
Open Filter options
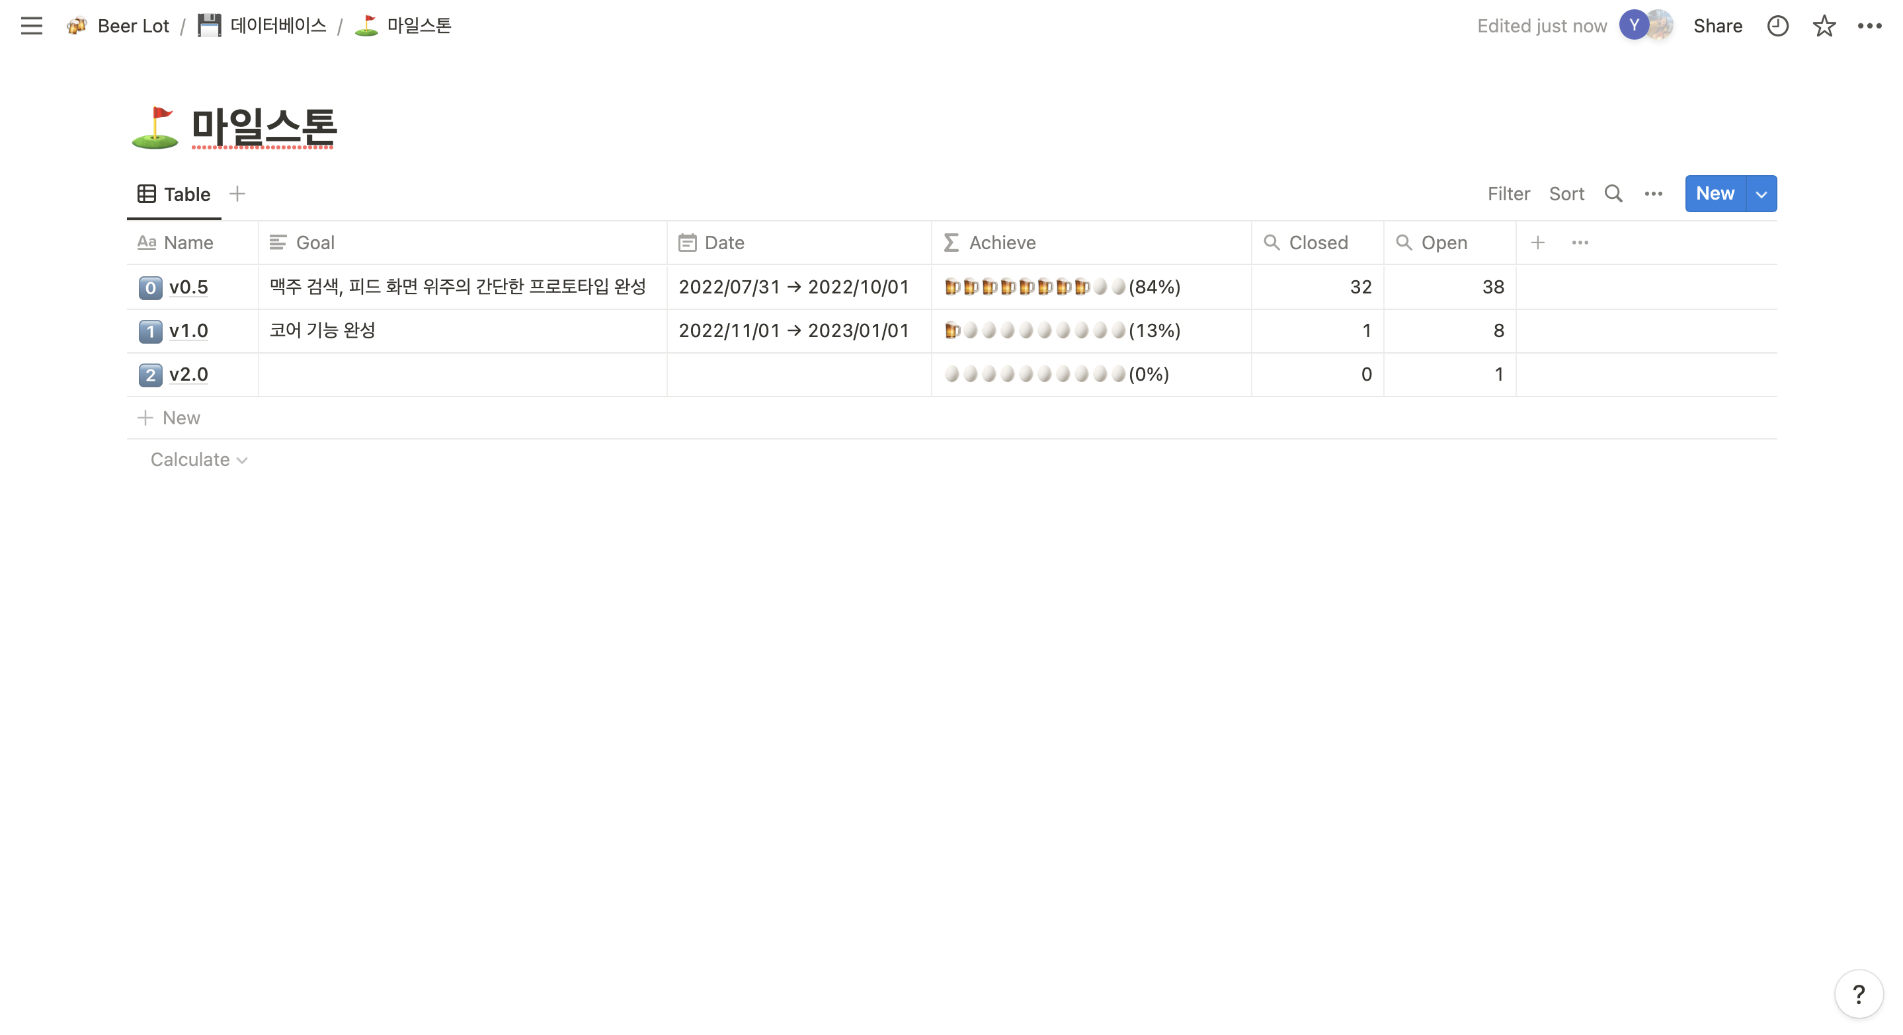coord(1508,194)
